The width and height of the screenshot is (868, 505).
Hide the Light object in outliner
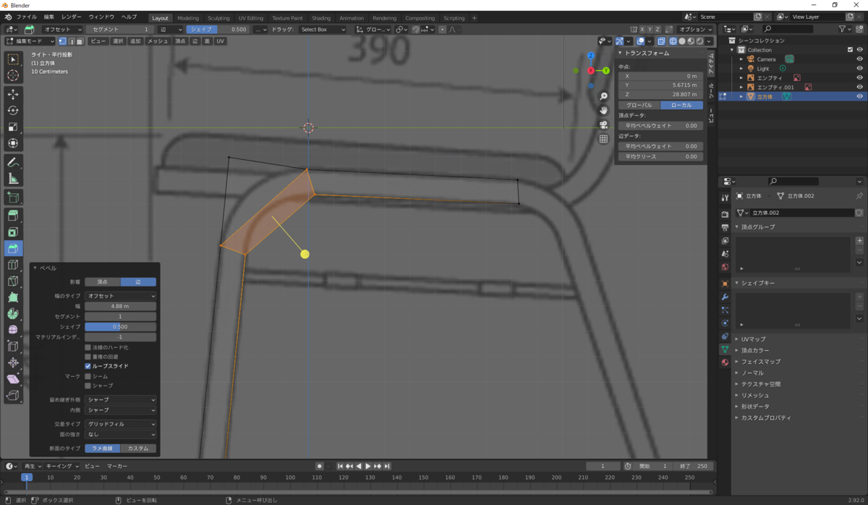860,69
